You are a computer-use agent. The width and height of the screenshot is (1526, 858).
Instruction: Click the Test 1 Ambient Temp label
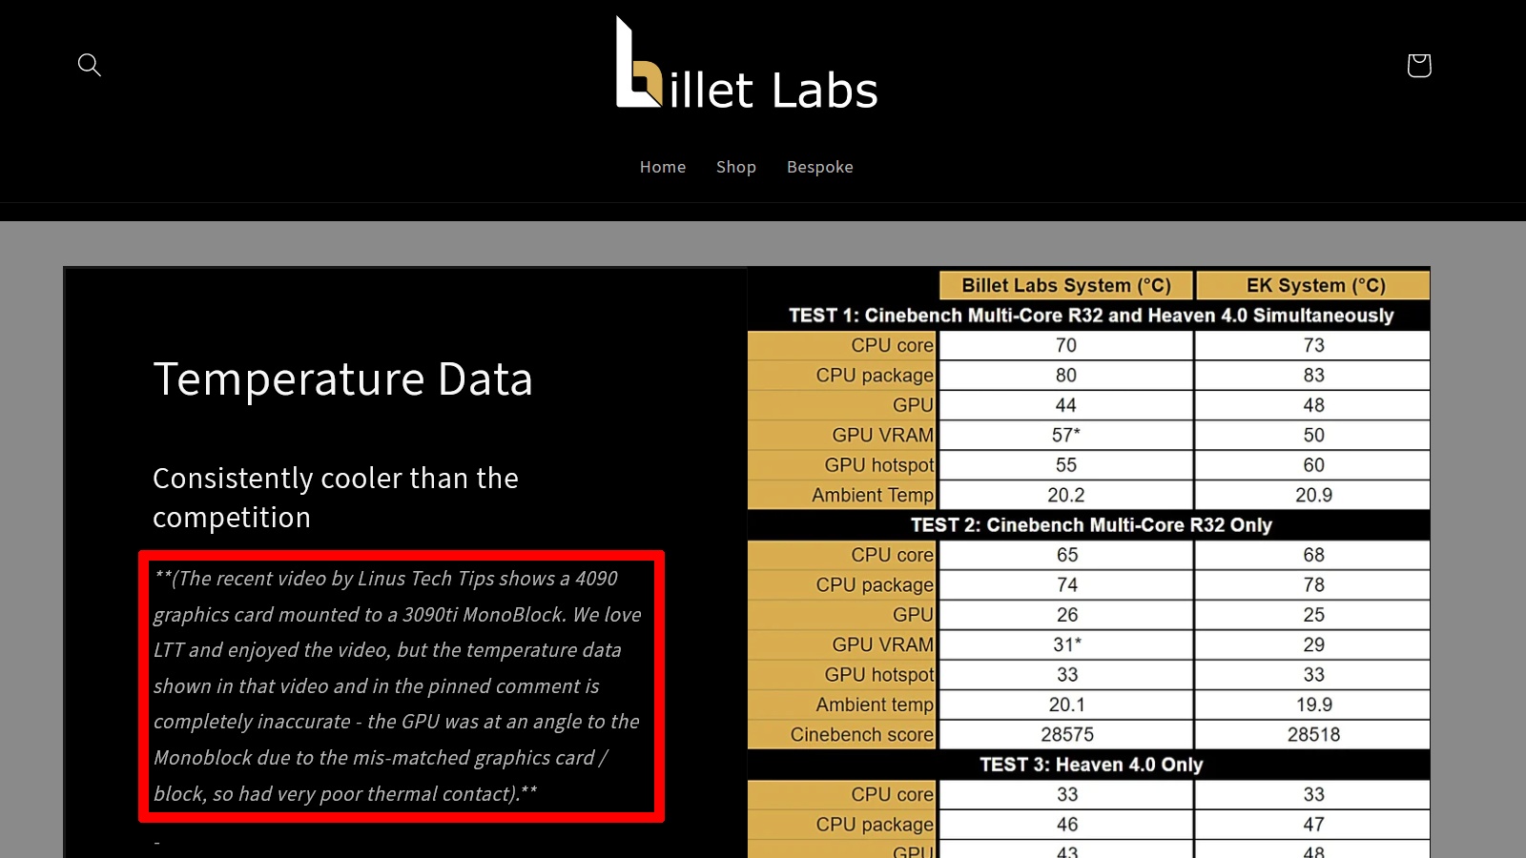click(873, 496)
